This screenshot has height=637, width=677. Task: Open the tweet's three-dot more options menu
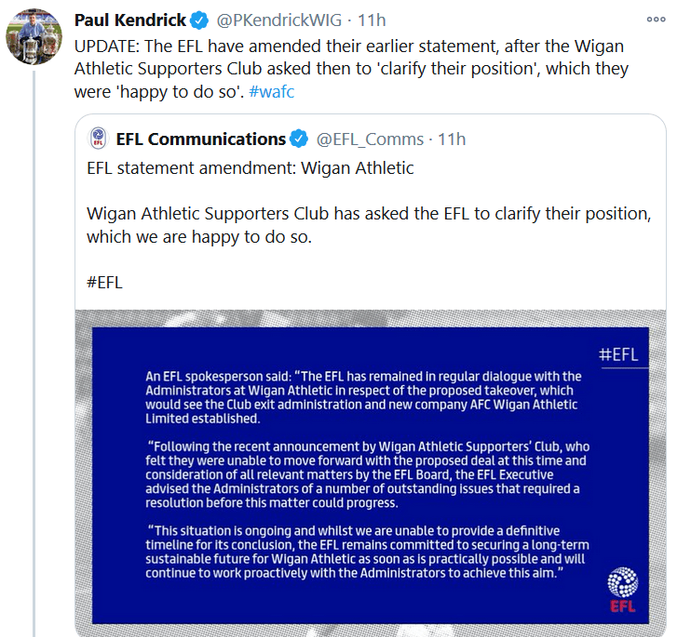click(x=656, y=20)
